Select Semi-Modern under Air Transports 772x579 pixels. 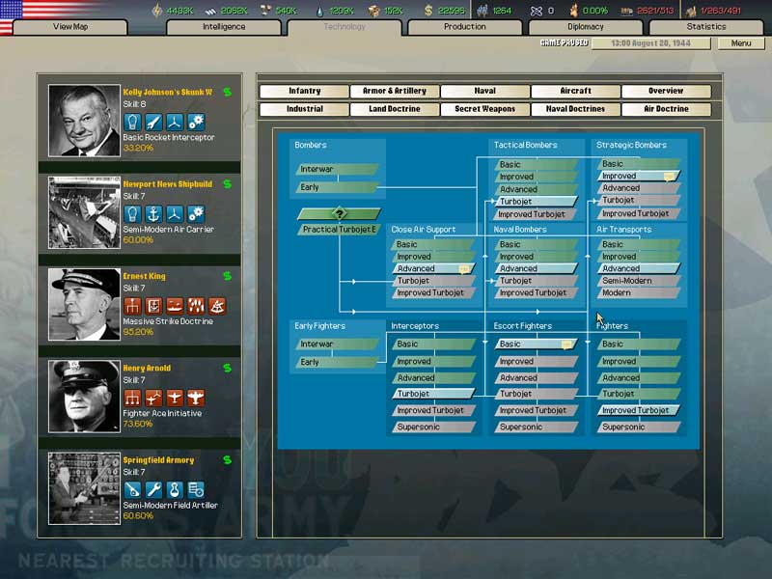click(x=639, y=281)
